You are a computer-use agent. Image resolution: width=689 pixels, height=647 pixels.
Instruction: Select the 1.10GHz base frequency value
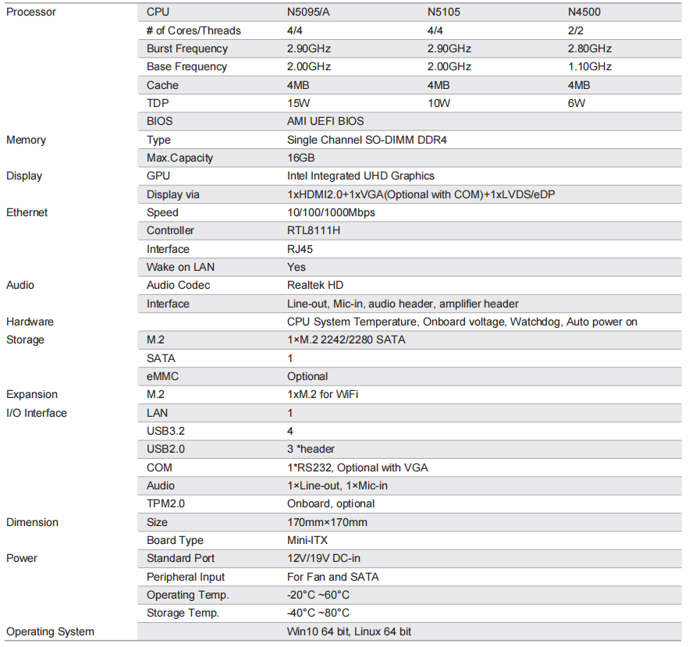pos(590,66)
